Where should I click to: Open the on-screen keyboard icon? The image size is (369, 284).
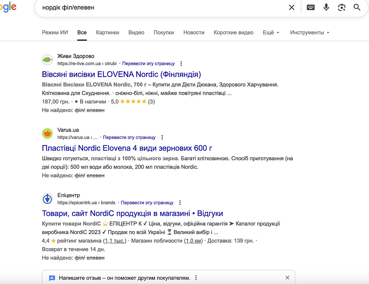(311, 7)
